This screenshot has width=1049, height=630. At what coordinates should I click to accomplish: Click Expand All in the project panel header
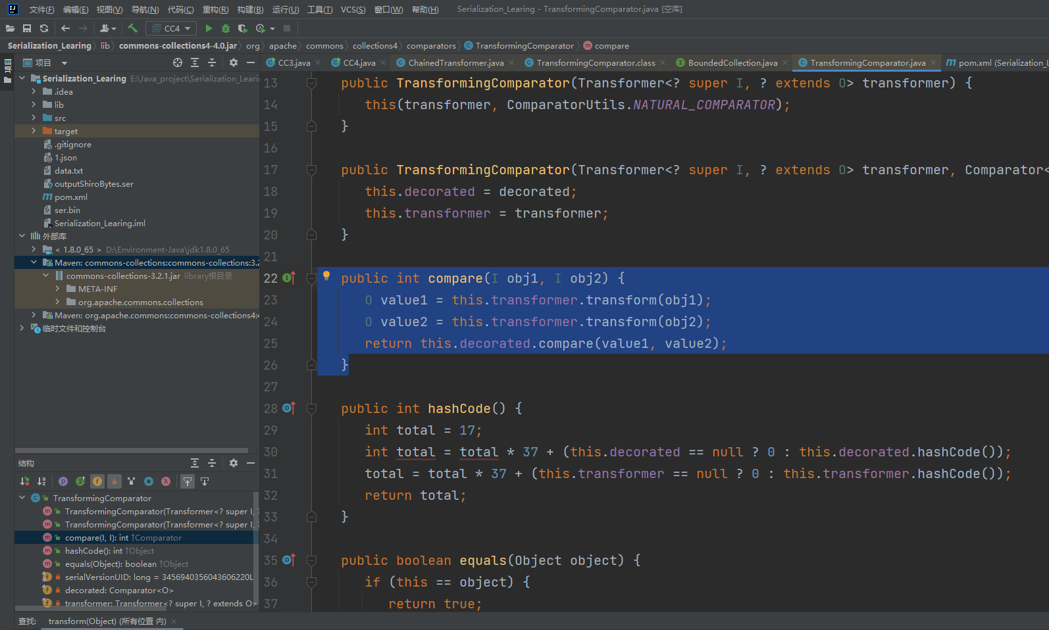pos(195,62)
